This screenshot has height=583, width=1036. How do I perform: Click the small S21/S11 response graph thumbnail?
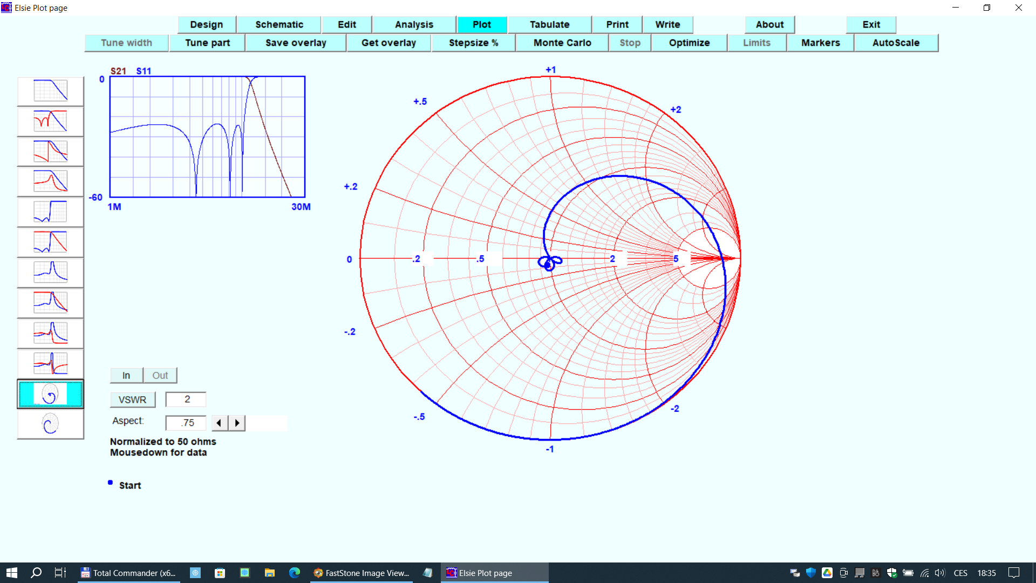click(207, 137)
